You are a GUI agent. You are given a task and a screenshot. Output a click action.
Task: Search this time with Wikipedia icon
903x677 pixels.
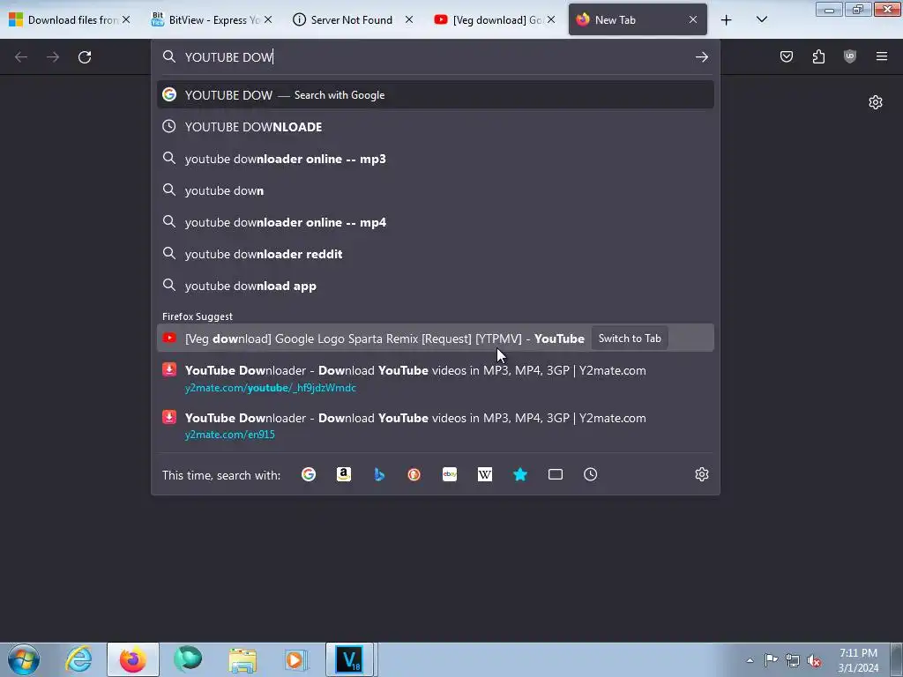(485, 474)
